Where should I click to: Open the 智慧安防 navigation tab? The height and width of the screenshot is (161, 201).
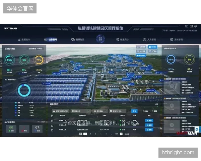pyautogui.click(x=122, y=40)
